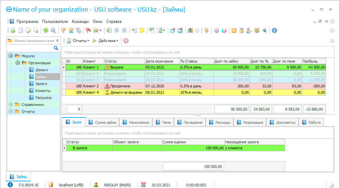The width and height of the screenshot is (339, 188).
Task: Click the collapse all double-up arrows icon
Action: [x=124, y=30]
